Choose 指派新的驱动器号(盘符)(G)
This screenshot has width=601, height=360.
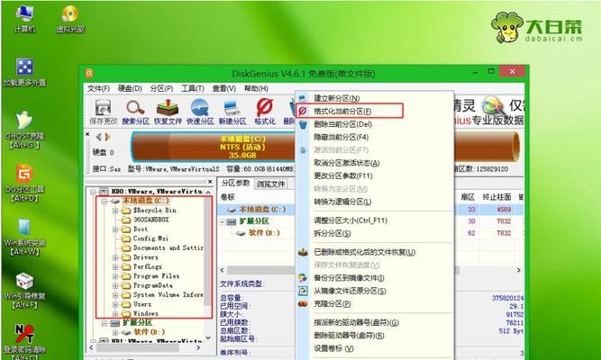(x=374, y=323)
